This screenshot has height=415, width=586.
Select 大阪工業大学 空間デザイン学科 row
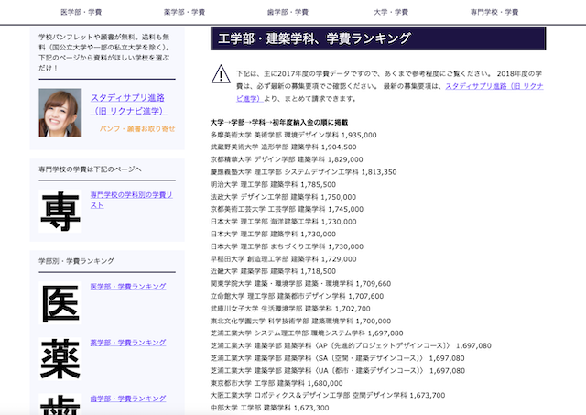coord(328,395)
